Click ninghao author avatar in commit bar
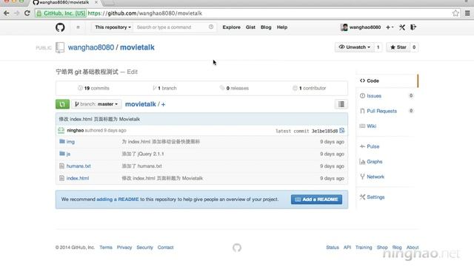This screenshot has width=474, height=266. point(61,130)
